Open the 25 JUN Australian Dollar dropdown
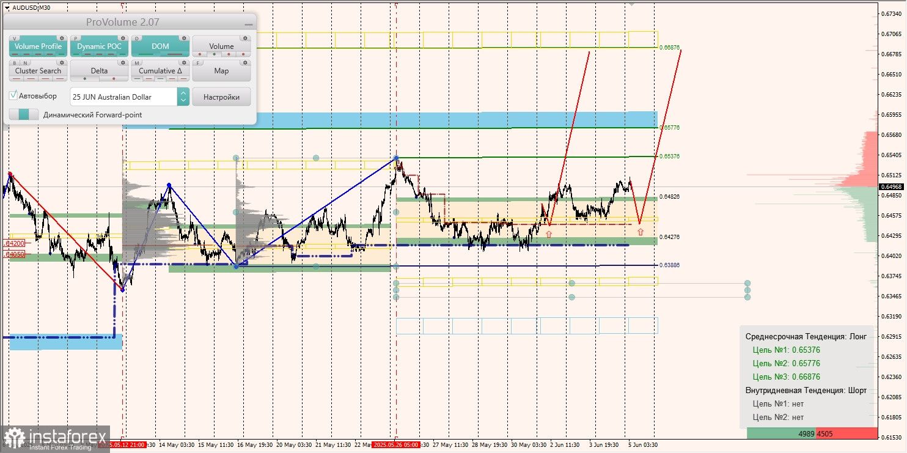Screen dimensions: 907x453 click(130, 97)
